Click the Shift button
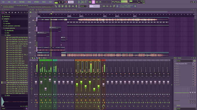 tap(104, 6)
